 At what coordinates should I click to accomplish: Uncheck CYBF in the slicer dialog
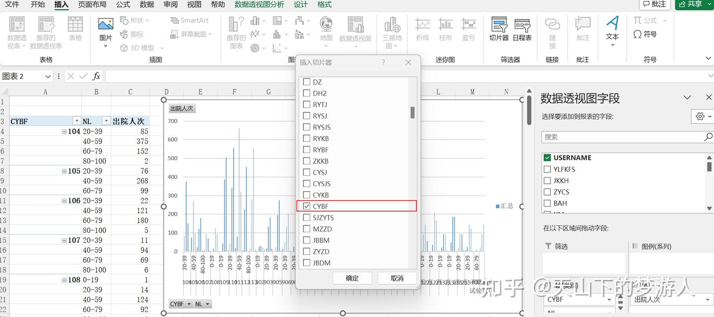(x=307, y=206)
